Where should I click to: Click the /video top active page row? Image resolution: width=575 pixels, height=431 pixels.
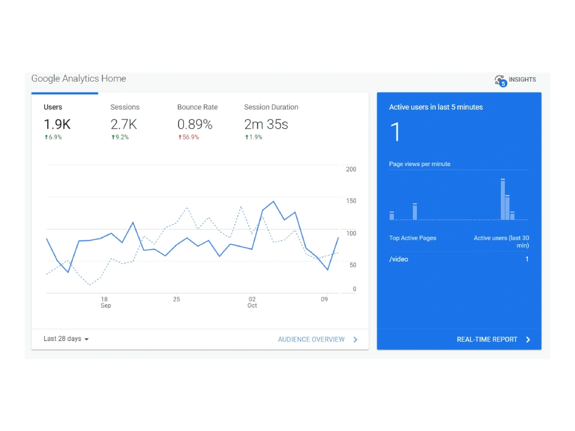coord(459,259)
